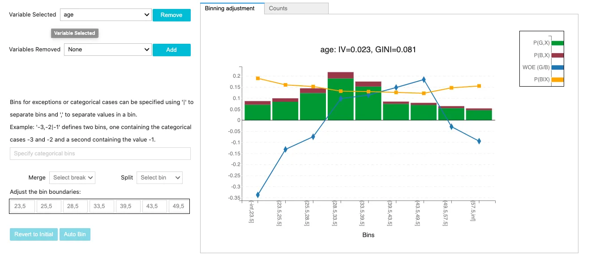Screen dimensions: 591x263
Task: Expand the Merge select break dropdown
Action: point(73,178)
